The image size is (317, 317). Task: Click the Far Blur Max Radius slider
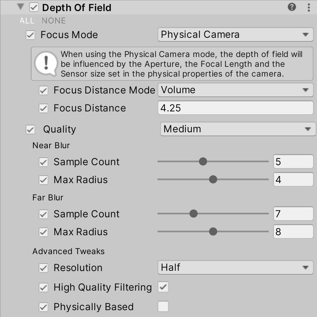(x=213, y=232)
